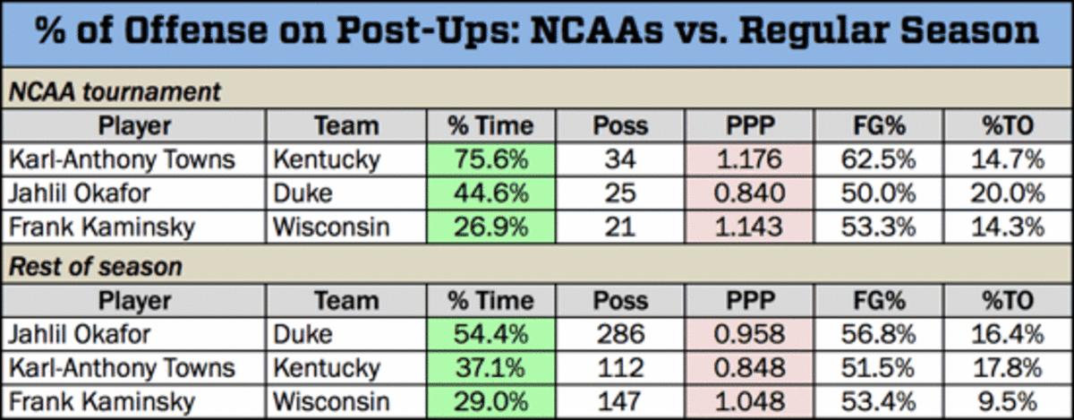Select the 286 possessions cell
The width and height of the screenshot is (1074, 420).
pos(620,334)
